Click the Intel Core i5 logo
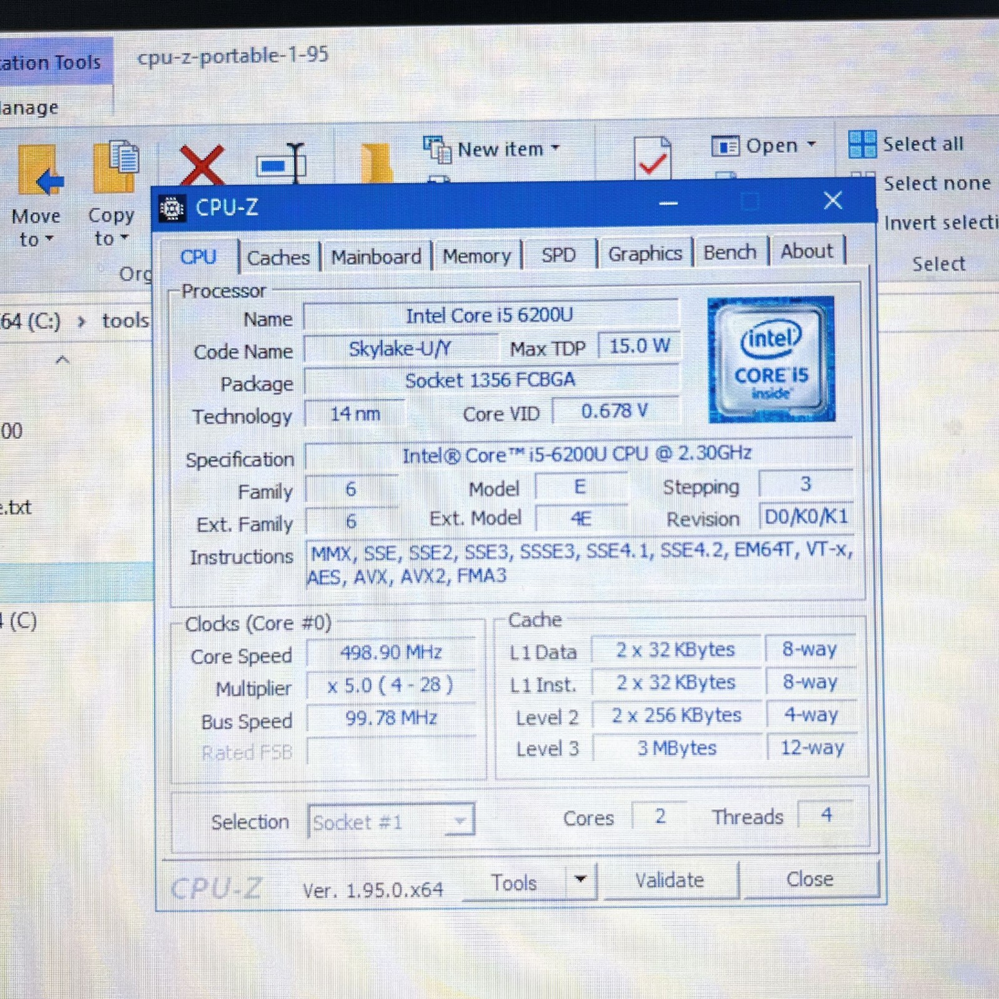This screenshot has width=999, height=999. point(771,359)
